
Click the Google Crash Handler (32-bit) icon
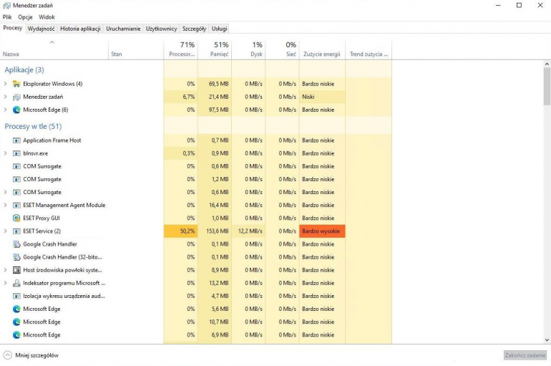tap(16, 257)
